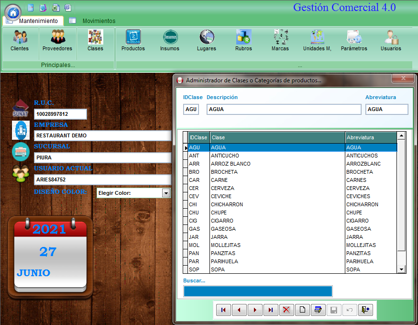Viewport: 418px width, 325px height.
Task: Click the Buscar search field
Action: click(257, 291)
